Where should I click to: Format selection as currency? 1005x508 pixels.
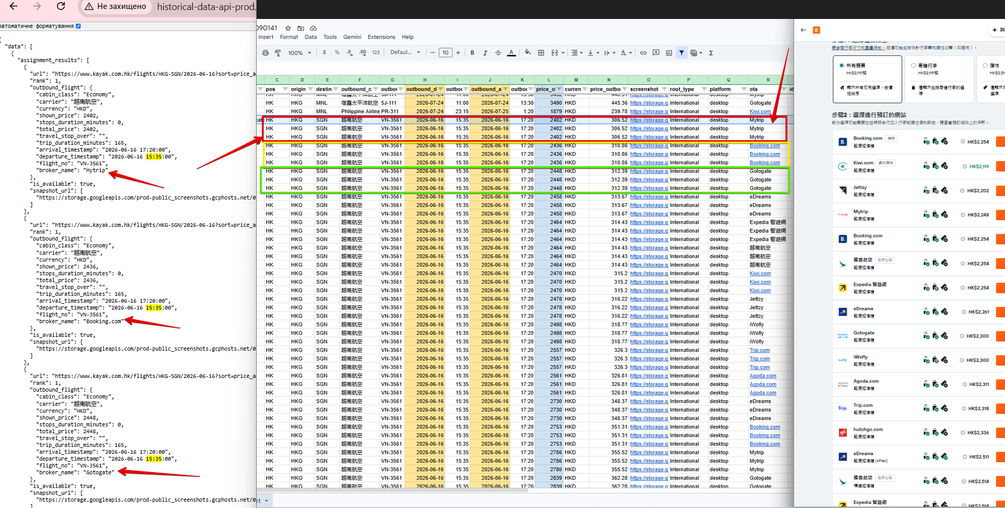pos(324,53)
